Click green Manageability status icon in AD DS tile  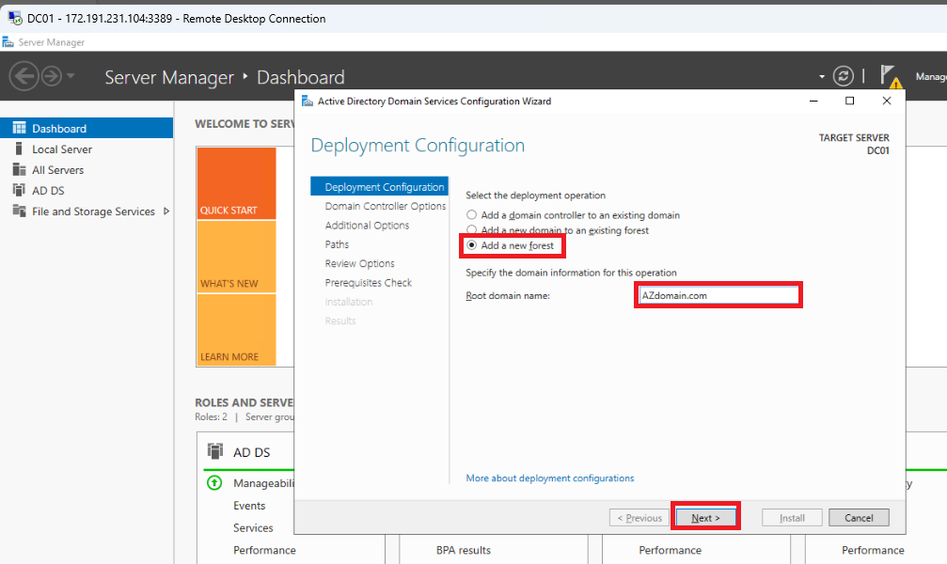214,482
